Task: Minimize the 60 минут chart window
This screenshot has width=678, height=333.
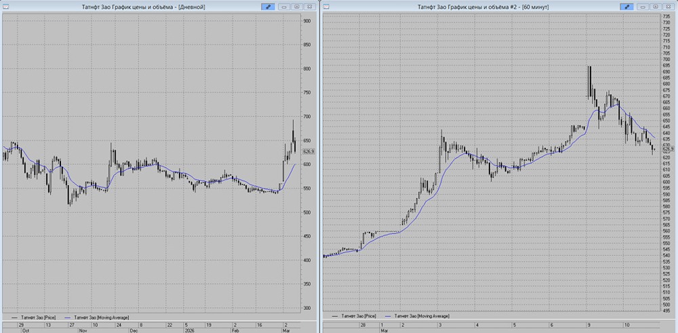Action: pyautogui.click(x=643, y=7)
